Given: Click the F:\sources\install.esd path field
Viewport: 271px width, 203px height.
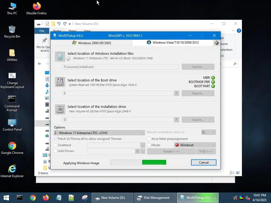Looking at the screenshot, I should (120, 67).
